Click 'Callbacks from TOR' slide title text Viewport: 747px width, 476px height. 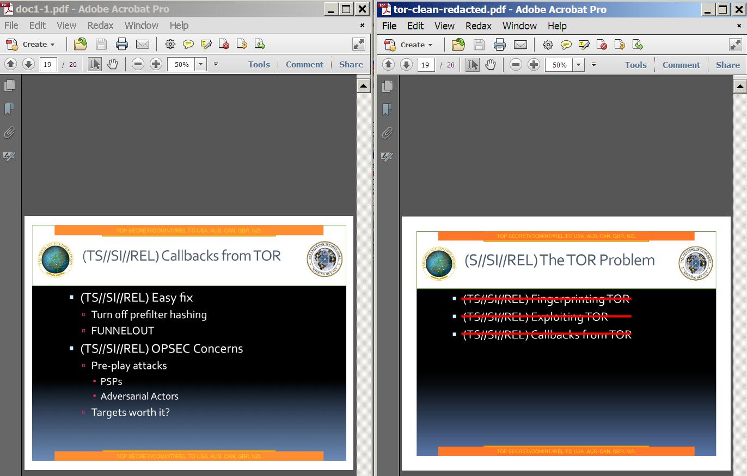(x=221, y=255)
